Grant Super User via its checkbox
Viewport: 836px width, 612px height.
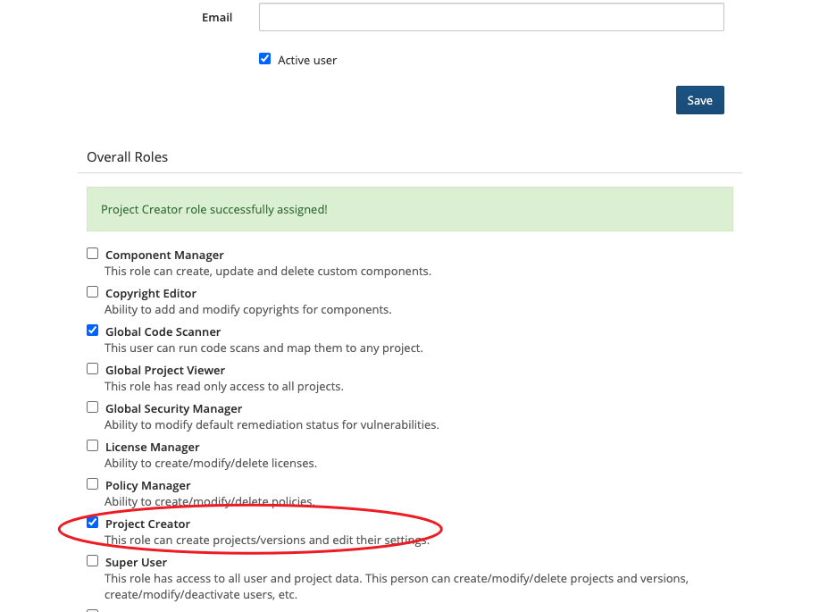click(92, 561)
